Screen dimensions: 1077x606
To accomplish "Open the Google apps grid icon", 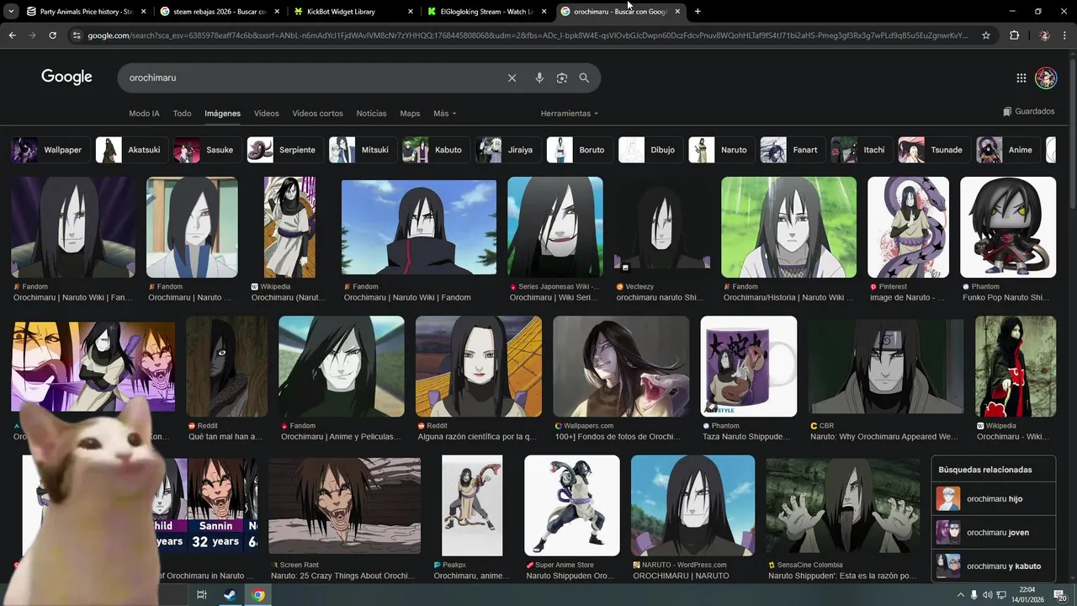I will pyautogui.click(x=1021, y=77).
